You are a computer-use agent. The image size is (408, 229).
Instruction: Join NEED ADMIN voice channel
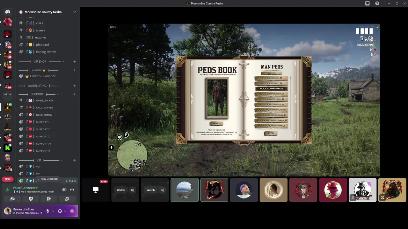coord(48,115)
